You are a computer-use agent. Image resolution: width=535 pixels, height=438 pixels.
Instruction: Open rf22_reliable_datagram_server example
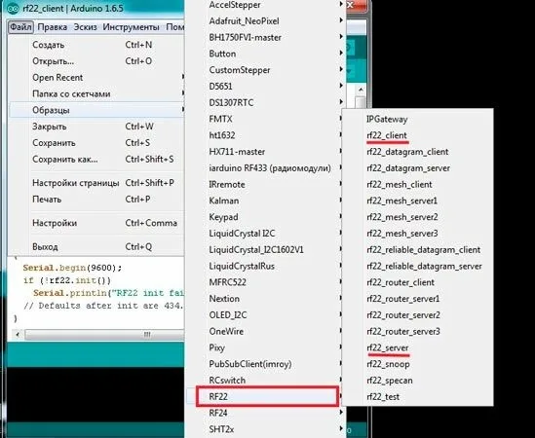coord(418,267)
